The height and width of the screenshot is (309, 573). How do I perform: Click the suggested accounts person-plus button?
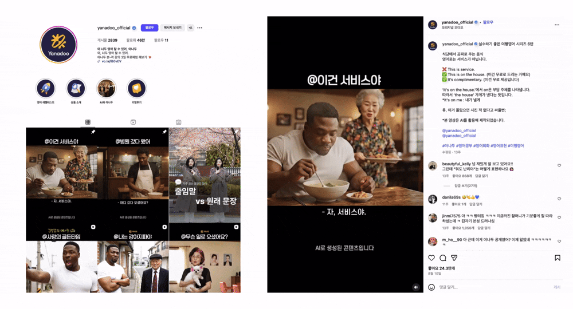(x=190, y=27)
